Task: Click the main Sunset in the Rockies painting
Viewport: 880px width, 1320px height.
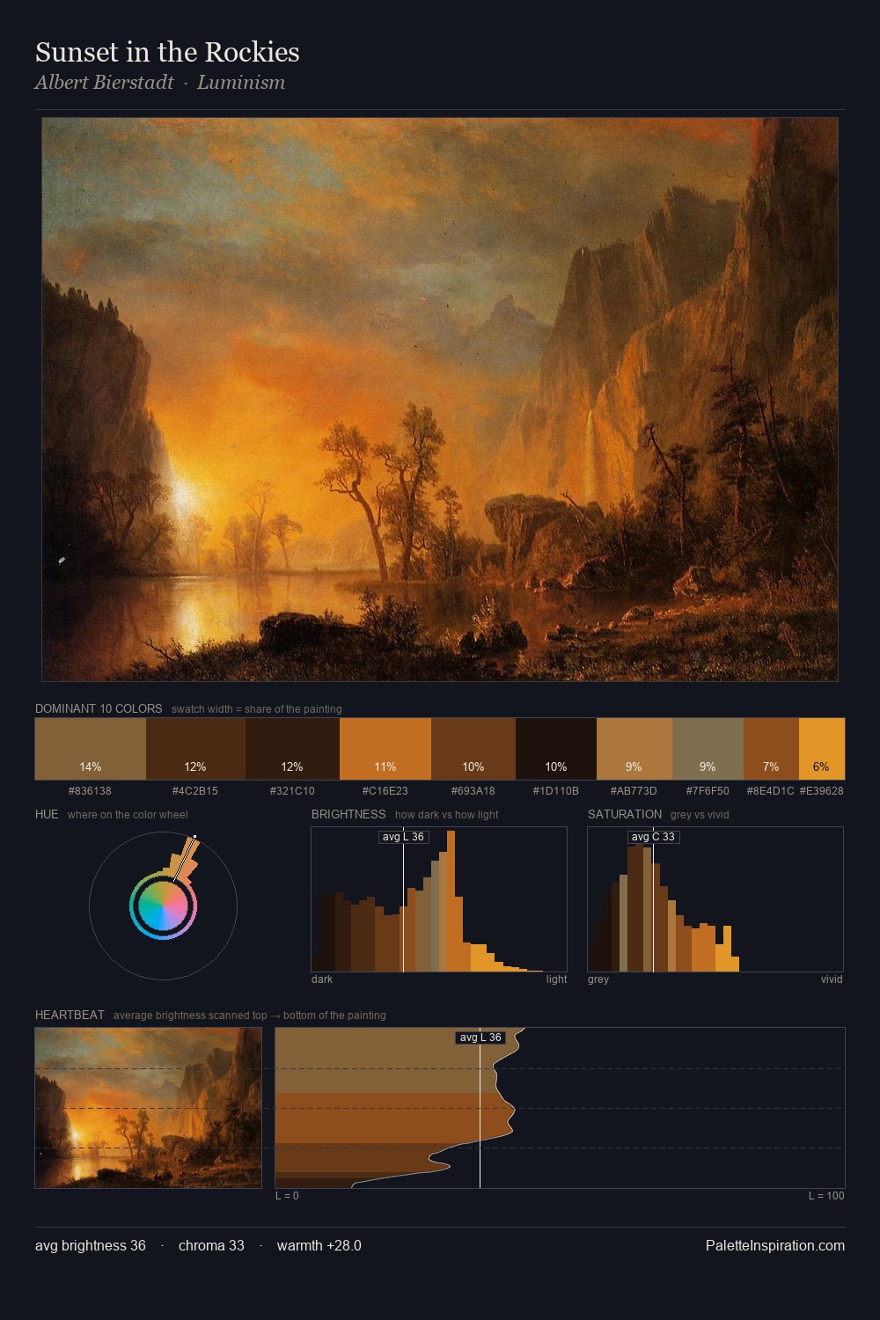Action: click(440, 400)
